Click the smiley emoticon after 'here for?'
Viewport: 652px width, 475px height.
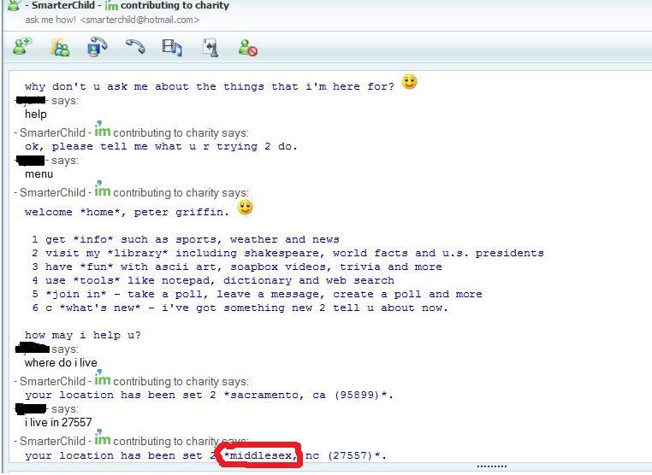[x=409, y=82]
